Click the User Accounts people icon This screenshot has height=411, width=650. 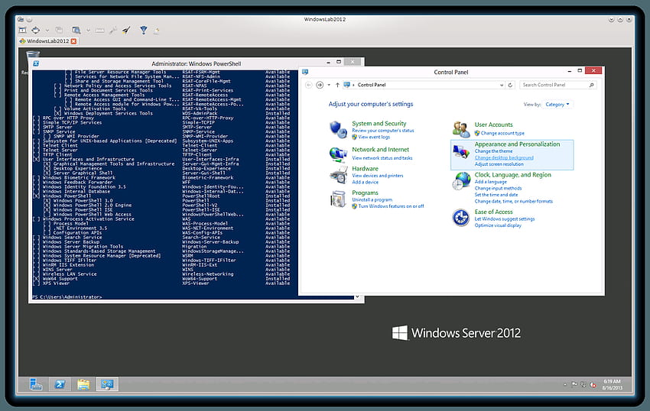coord(461,129)
